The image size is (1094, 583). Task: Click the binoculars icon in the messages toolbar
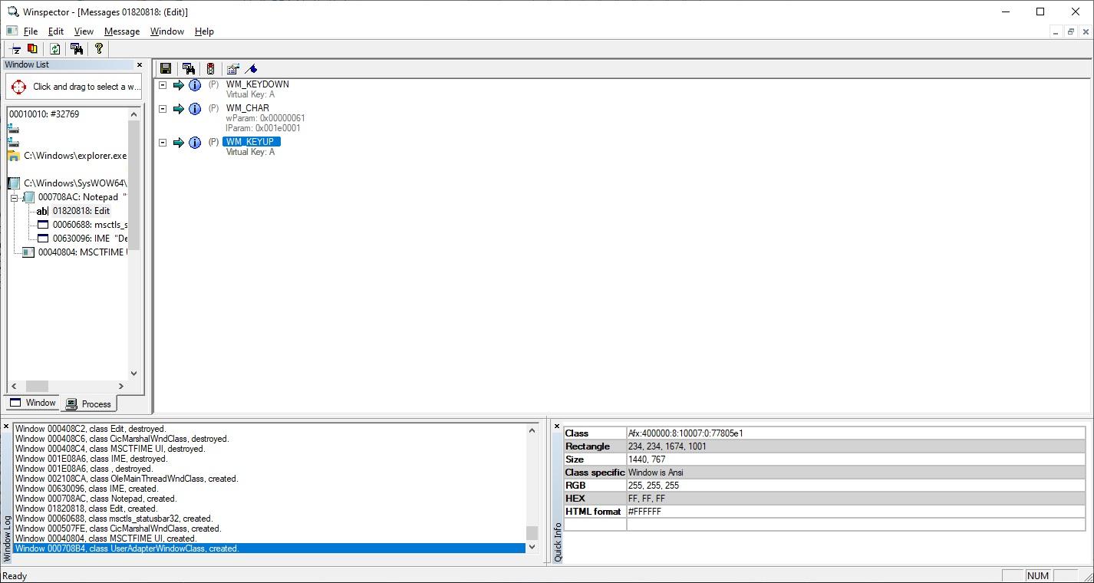[189, 69]
